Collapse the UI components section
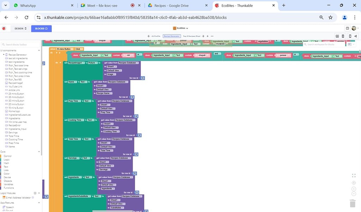 [39, 50]
